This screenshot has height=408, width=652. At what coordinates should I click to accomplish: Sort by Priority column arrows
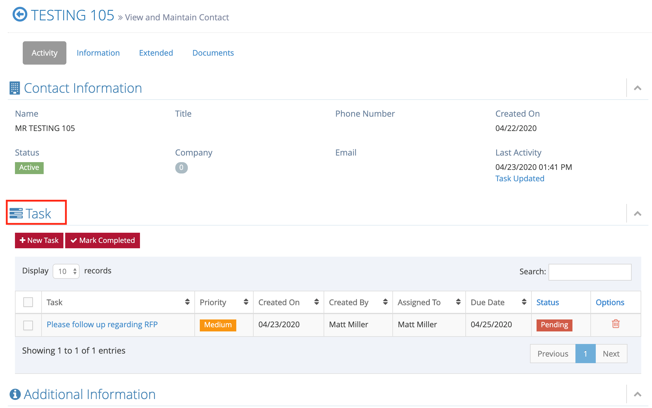246,302
